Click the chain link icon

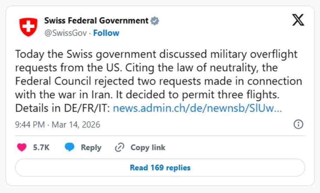point(120,148)
